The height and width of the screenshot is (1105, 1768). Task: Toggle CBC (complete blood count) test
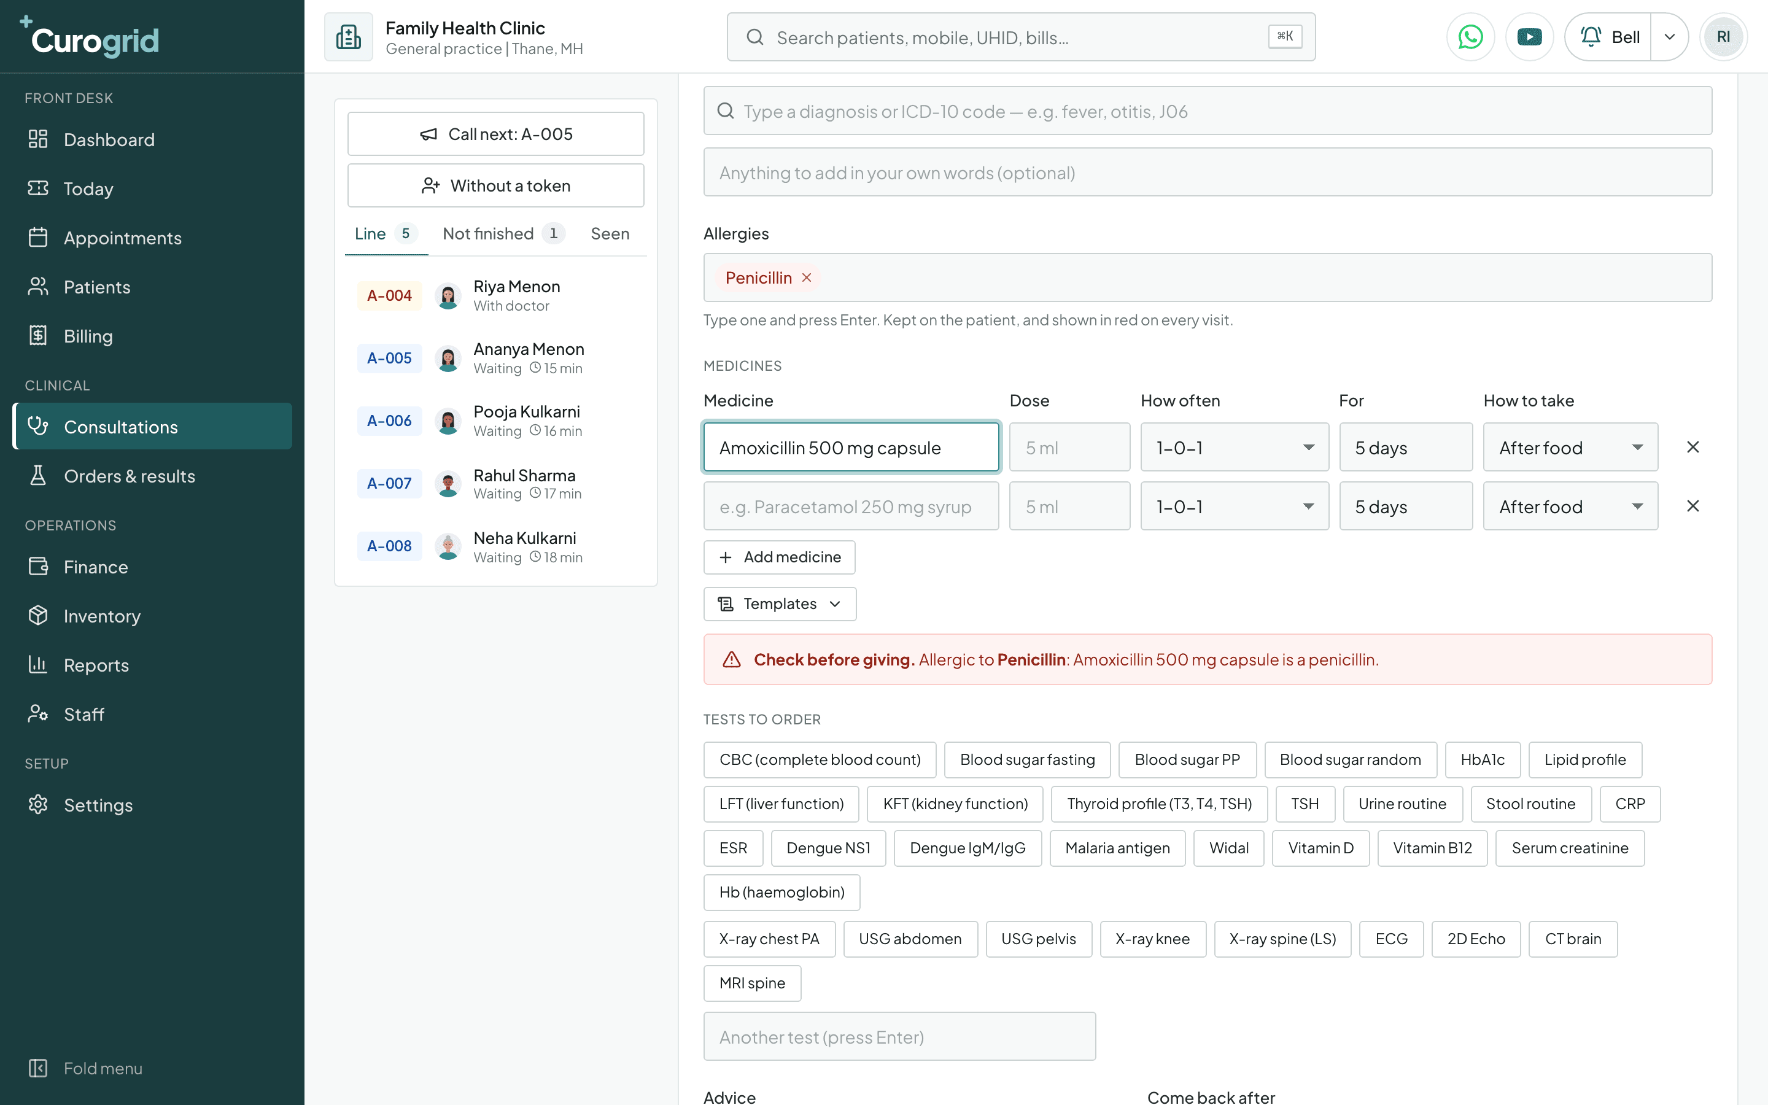point(820,760)
